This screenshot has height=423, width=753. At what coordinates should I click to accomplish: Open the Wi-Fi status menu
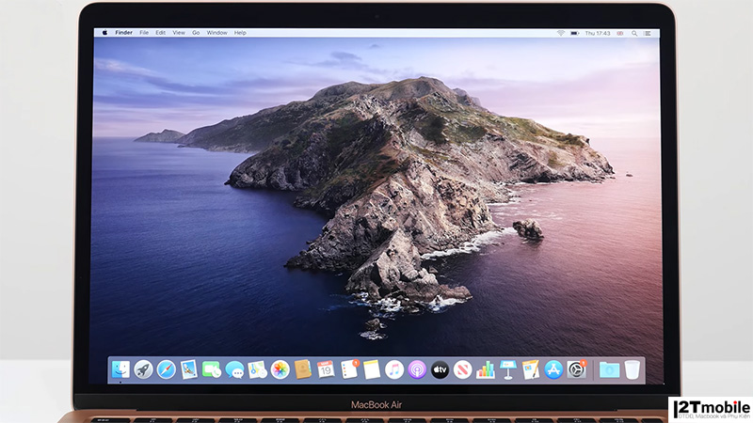pyautogui.click(x=561, y=33)
